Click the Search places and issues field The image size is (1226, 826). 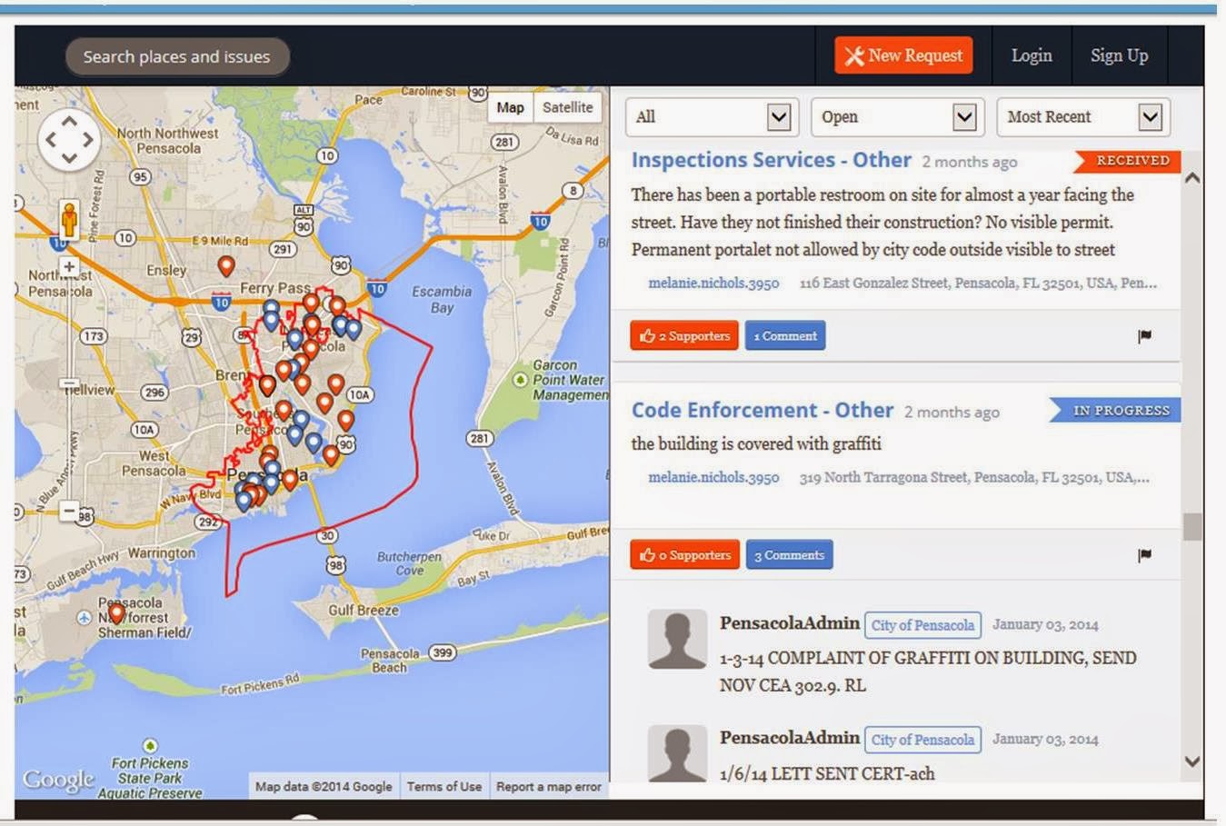tap(177, 55)
